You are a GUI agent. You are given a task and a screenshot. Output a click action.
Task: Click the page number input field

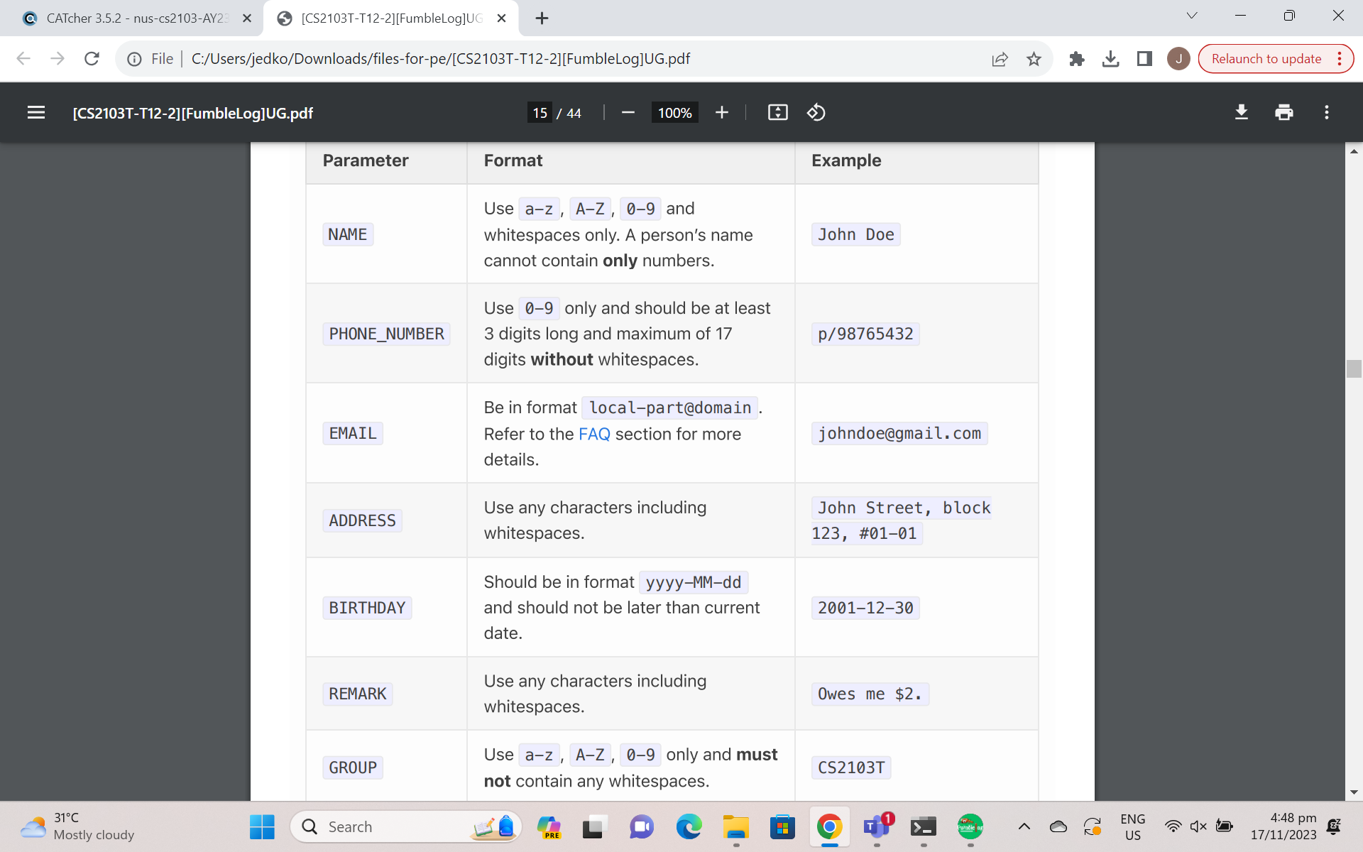(x=540, y=112)
